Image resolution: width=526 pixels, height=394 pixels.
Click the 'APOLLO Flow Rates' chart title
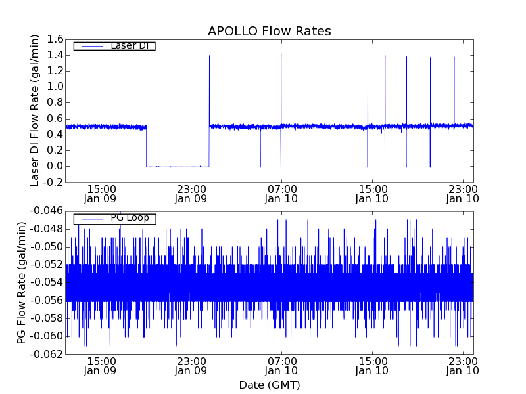270,31
